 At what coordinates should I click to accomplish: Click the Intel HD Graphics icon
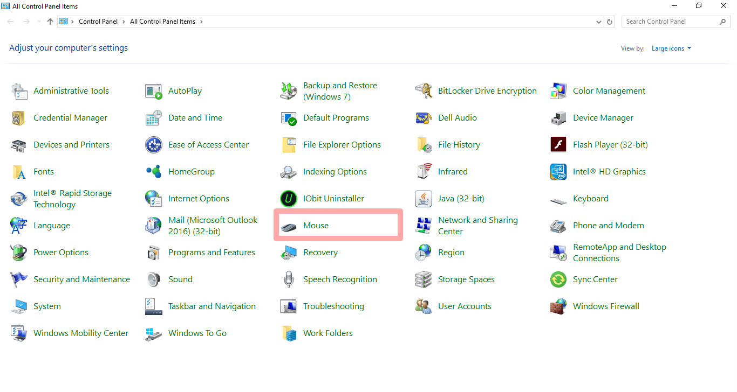point(558,172)
